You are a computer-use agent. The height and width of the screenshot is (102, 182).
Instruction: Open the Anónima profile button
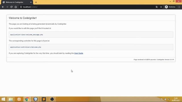[170, 7]
